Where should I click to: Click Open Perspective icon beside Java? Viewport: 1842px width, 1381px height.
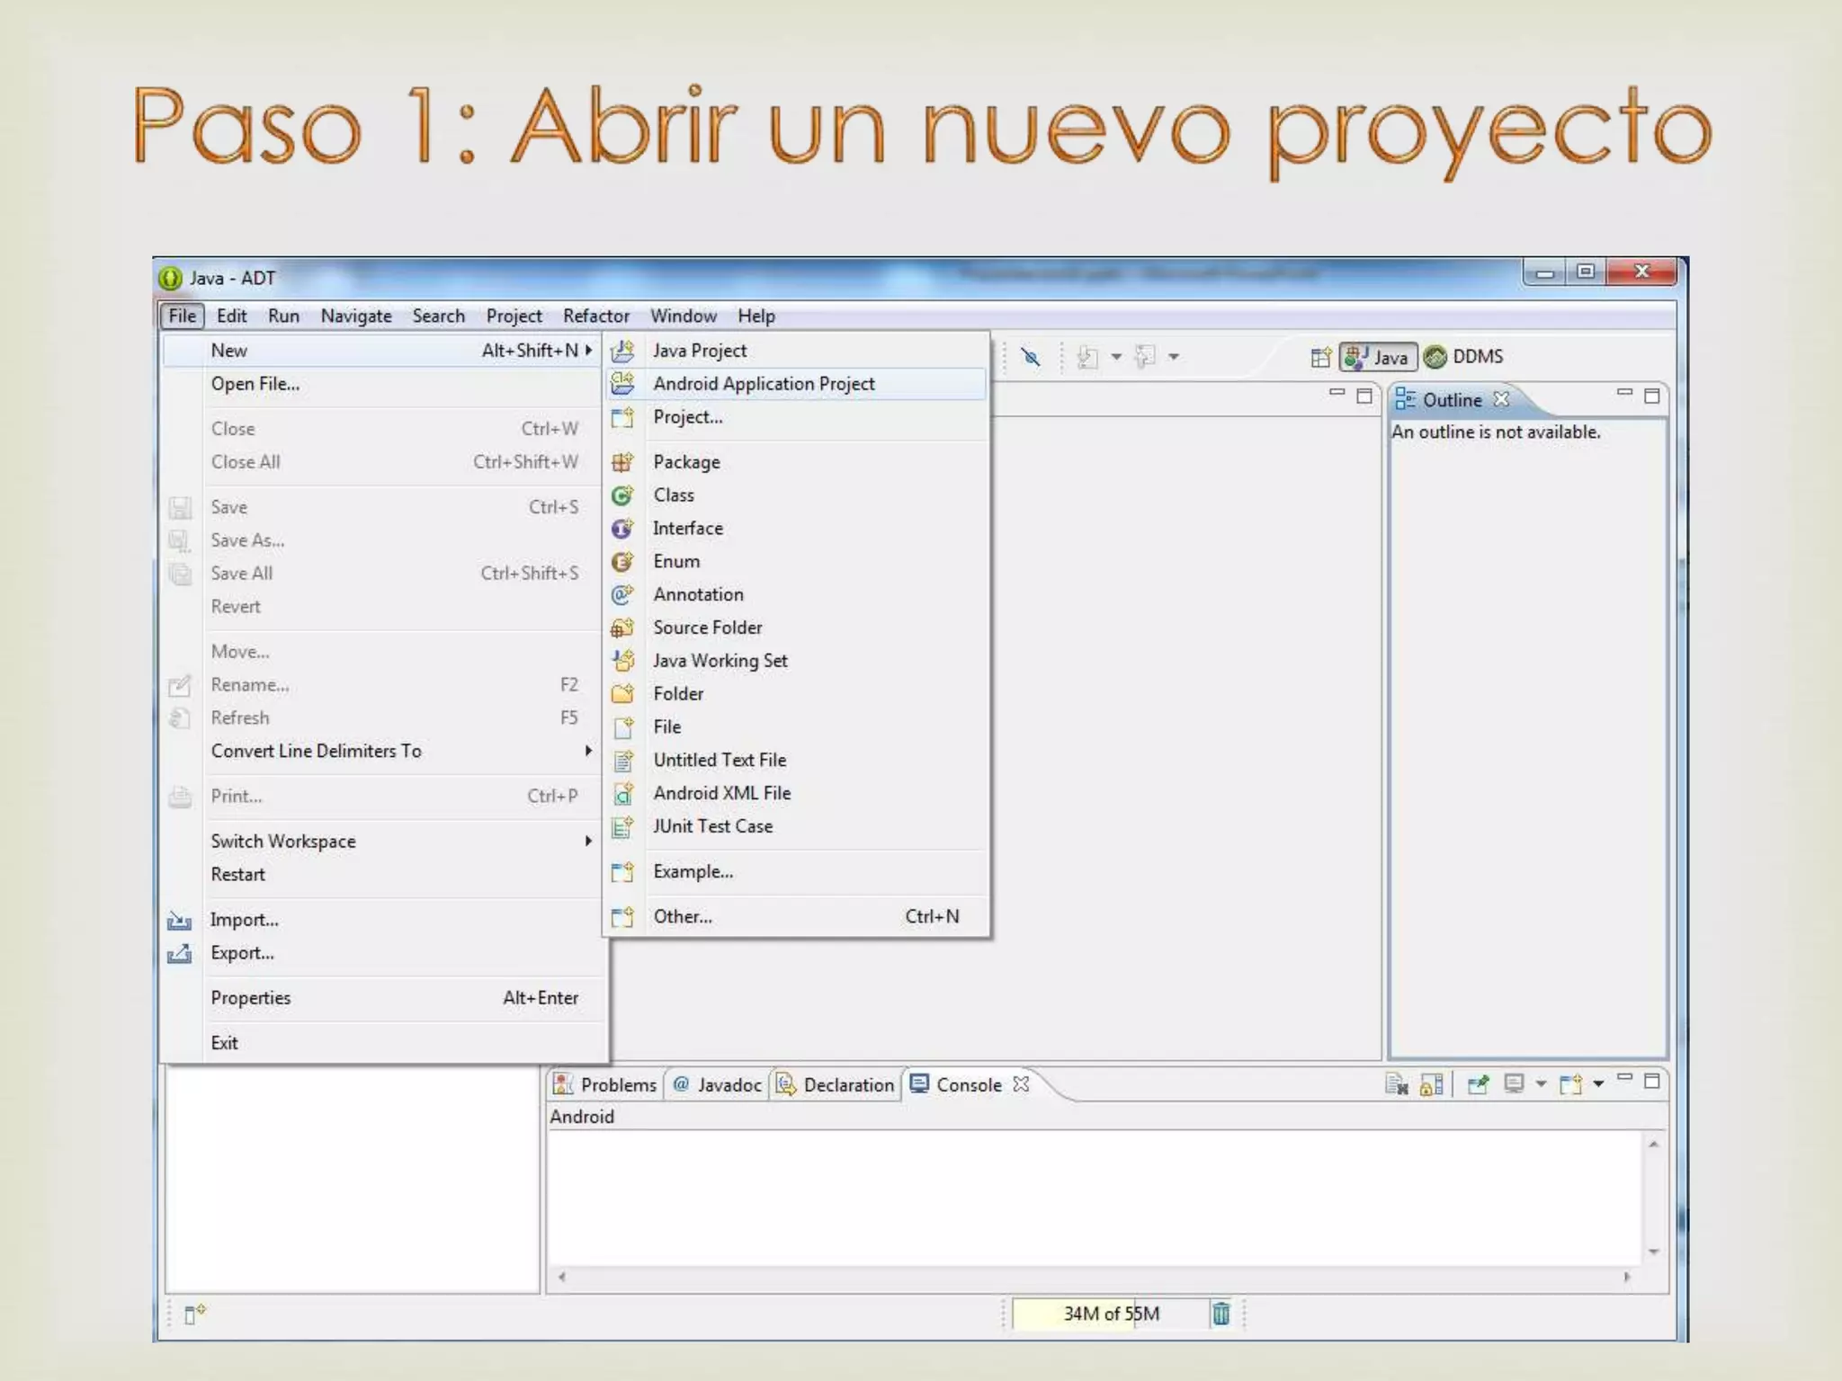(x=1319, y=358)
